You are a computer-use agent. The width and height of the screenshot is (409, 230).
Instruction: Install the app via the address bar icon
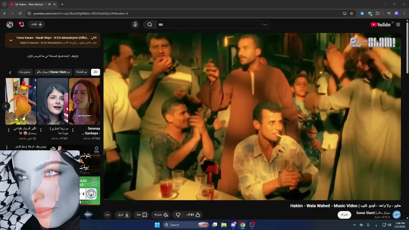pyautogui.click(x=344, y=13)
